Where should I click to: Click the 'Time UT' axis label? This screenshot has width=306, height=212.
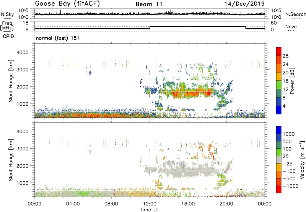coord(150,210)
